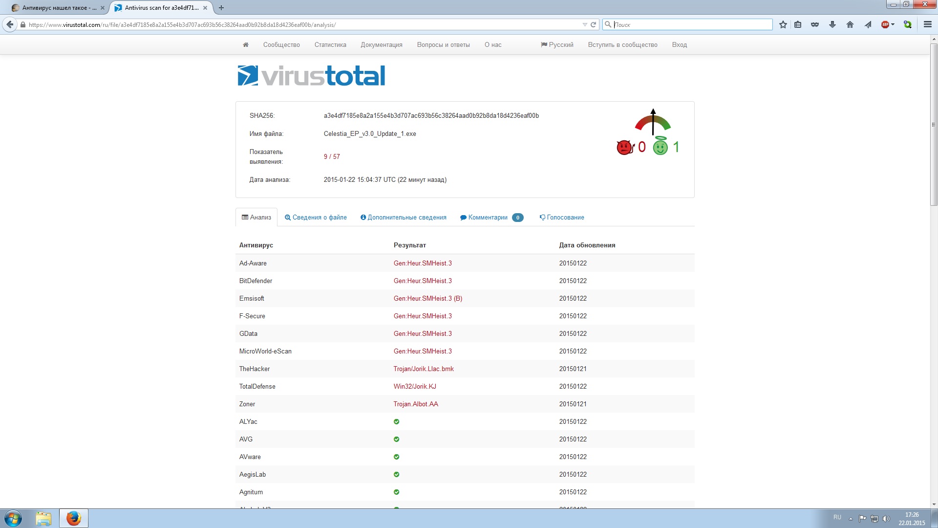Bookmark this page with the star icon
The image size is (938, 528).
(x=783, y=24)
